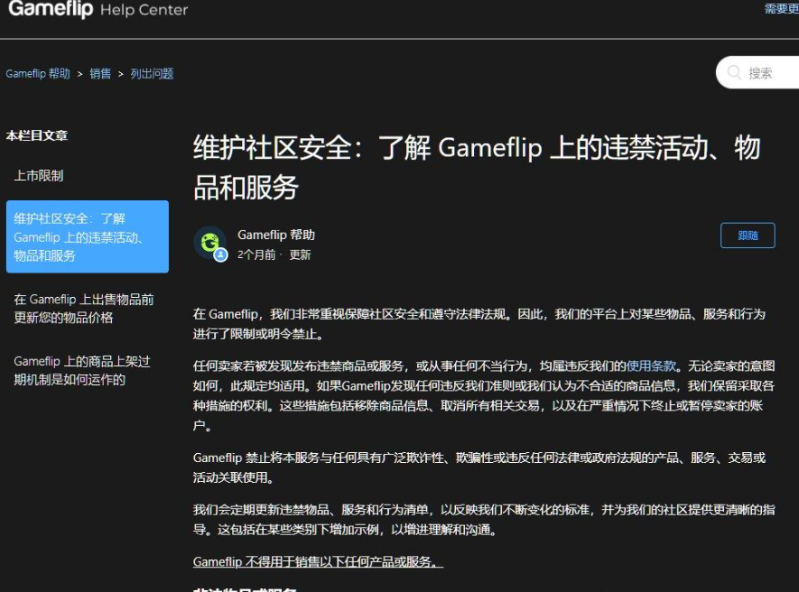799x592 pixels.
Task: Click the 本栏目文章 sidebar heading
Action: pyautogui.click(x=37, y=135)
